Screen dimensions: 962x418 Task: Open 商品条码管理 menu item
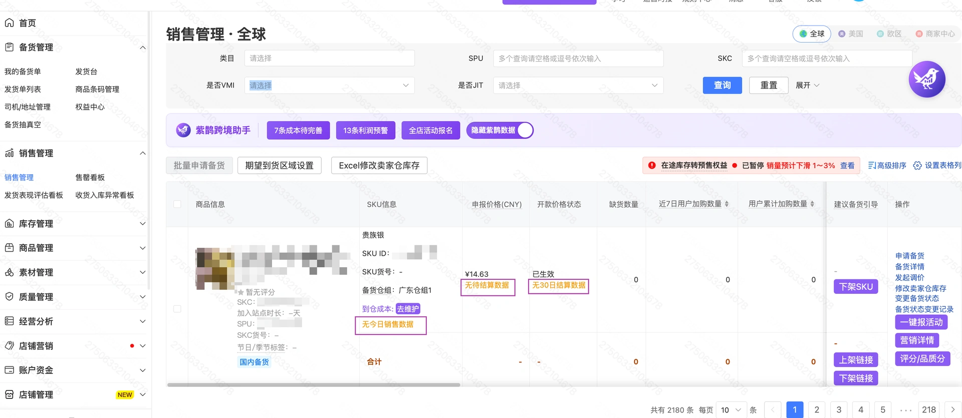coord(97,89)
